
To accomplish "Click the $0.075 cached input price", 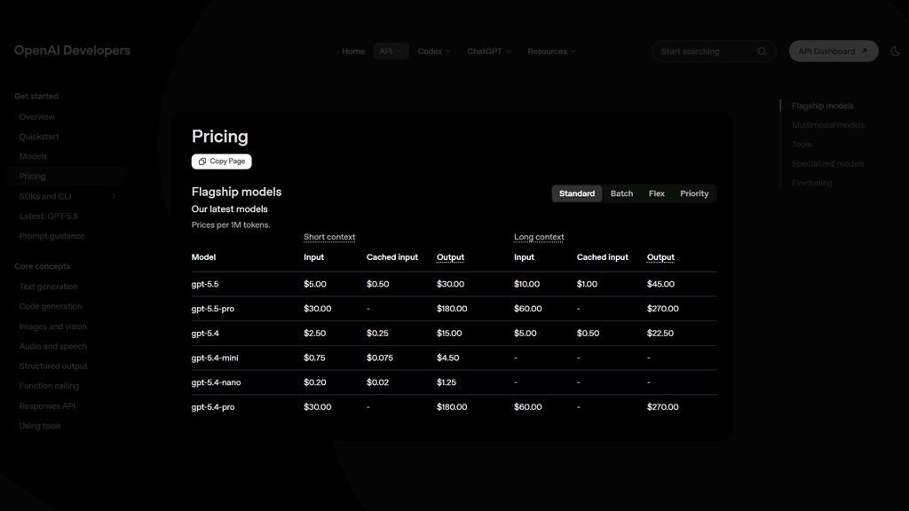I will click(380, 358).
